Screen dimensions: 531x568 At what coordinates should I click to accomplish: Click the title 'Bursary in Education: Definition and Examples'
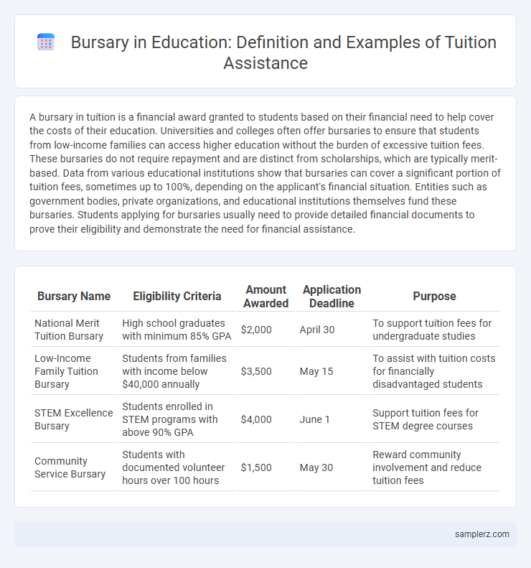[x=283, y=52]
